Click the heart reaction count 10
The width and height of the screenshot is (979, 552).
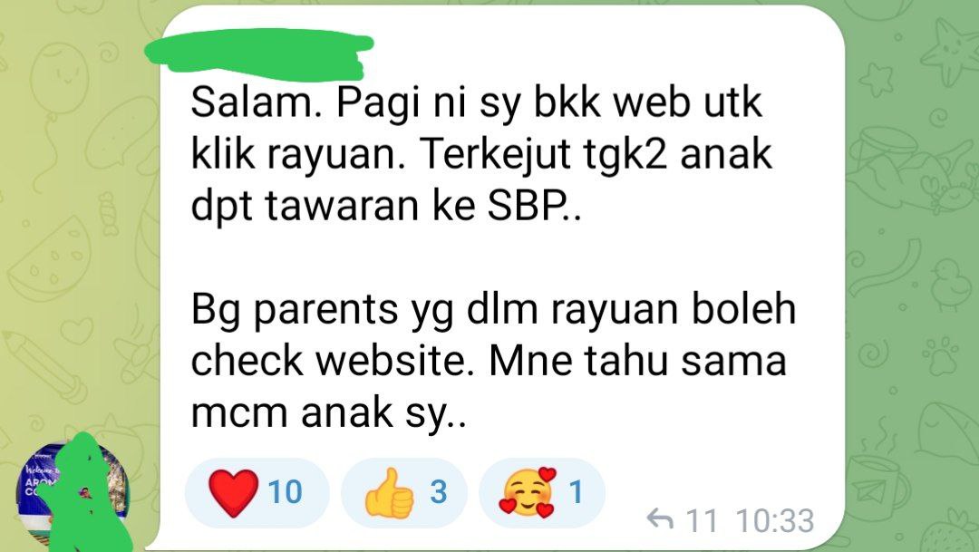(x=286, y=492)
